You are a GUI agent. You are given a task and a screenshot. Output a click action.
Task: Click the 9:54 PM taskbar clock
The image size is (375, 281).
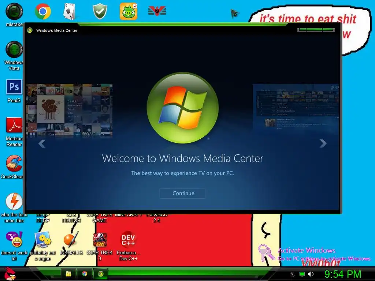tap(343, 274)
